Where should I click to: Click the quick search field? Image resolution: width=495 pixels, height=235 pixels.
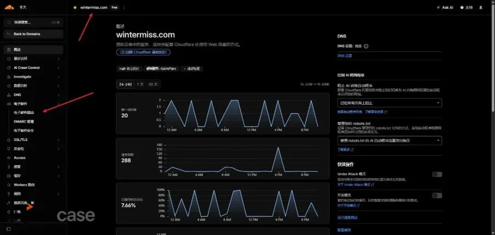click(x=34, y=23)
